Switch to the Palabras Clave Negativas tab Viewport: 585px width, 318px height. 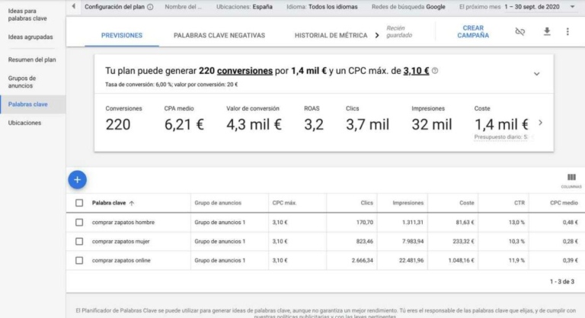click(219, 36)
